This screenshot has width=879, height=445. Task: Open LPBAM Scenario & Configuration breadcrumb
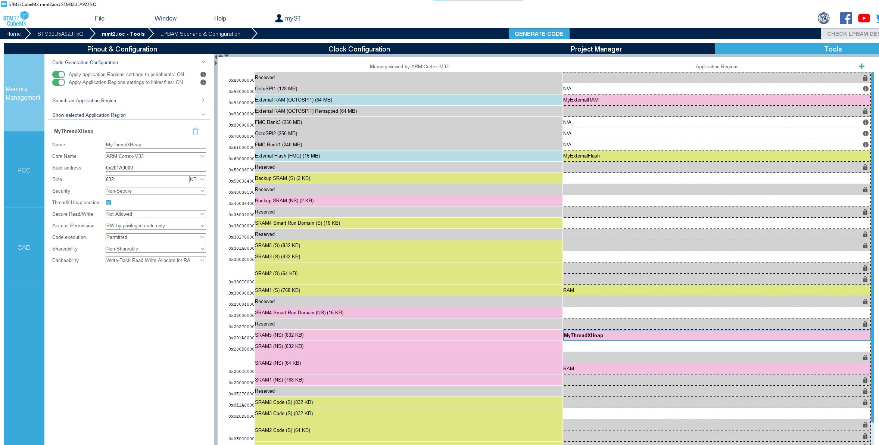tap(200, 34)
